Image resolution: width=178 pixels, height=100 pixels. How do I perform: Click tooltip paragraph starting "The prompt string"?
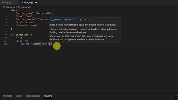pyautogui.click(x=83, y=31)
